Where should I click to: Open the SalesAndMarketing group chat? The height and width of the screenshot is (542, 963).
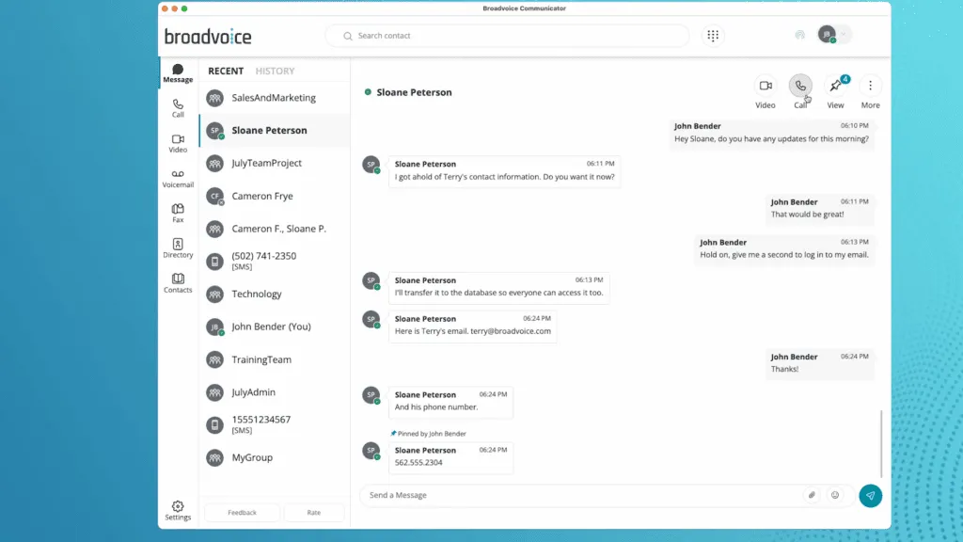[x=275, y=98]
